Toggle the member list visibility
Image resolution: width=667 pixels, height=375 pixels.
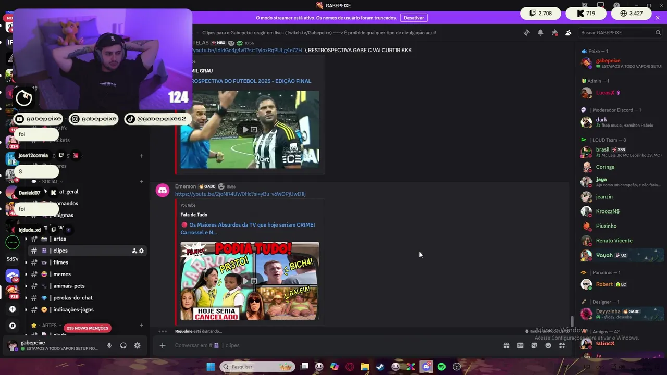[568, 32]
